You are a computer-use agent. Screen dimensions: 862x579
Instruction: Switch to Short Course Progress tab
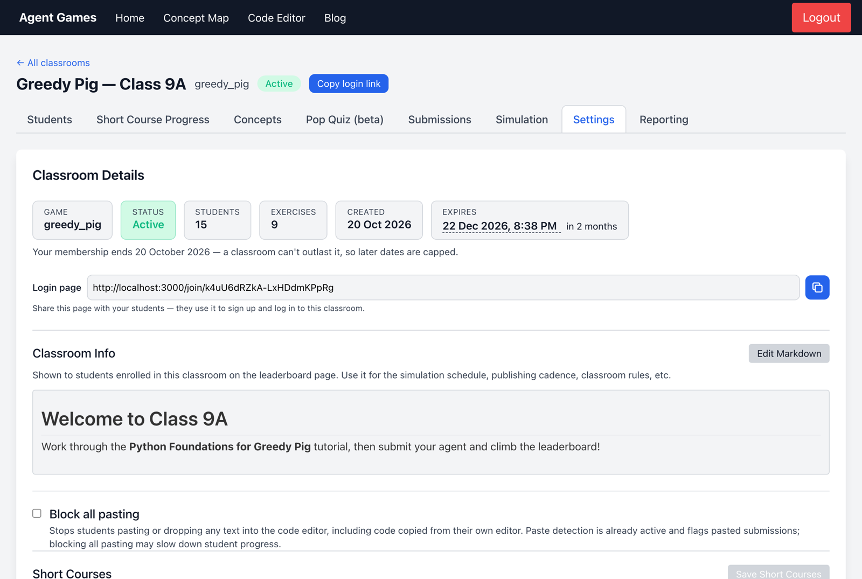click(x=153, y=120)
